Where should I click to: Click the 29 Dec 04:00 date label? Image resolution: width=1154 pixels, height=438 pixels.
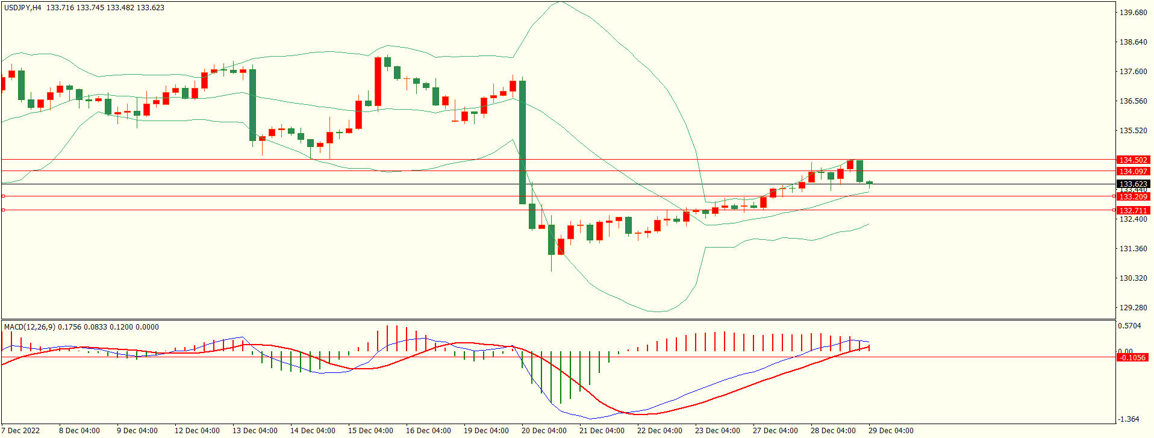tap(891, 431)
